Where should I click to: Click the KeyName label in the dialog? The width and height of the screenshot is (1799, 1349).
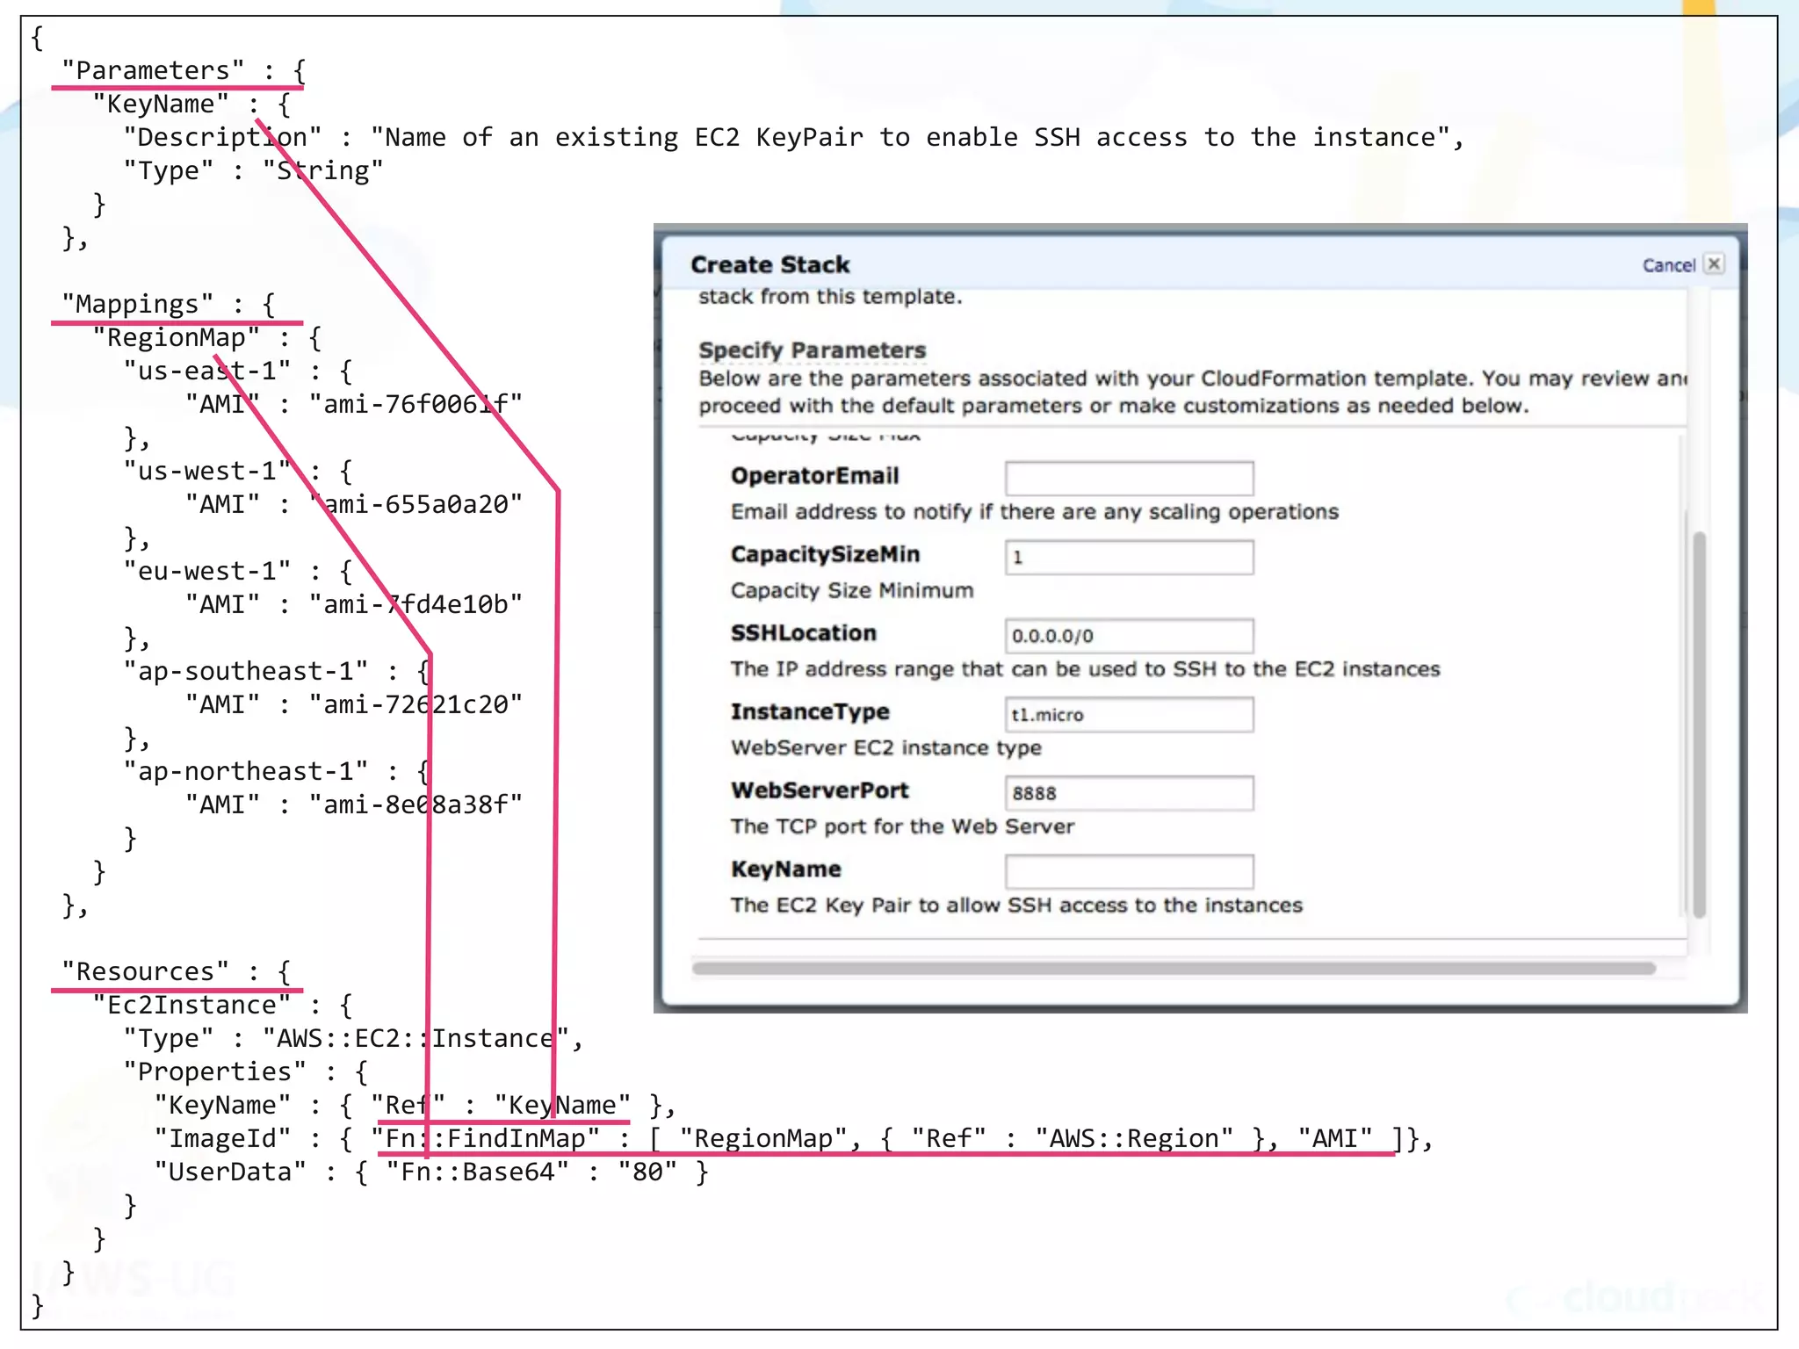point(785,869)
